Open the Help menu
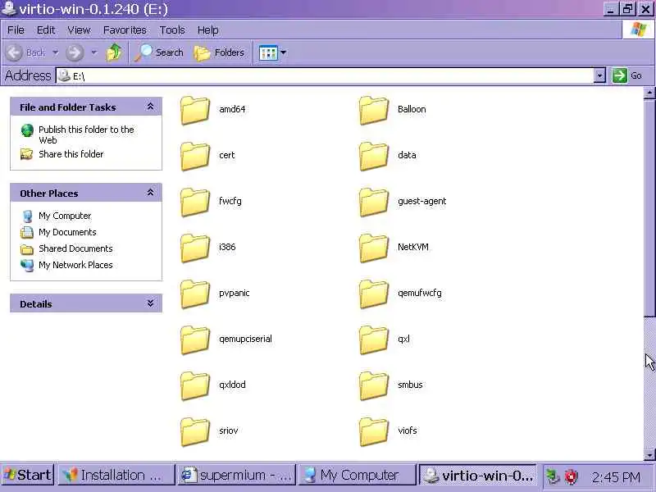The width and height of the screenshot is (656, 492). [x=208, y=30]
